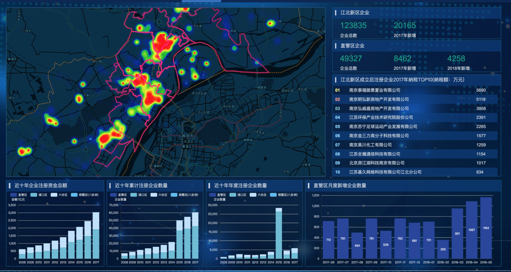Open 江苏环保产业技术研究院股份公司 entry
The image size is (511, 272).
click(381, 118)
